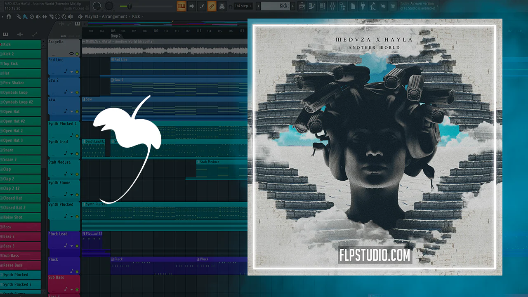Open the Channel rack icon

click(x=322, y=6)
